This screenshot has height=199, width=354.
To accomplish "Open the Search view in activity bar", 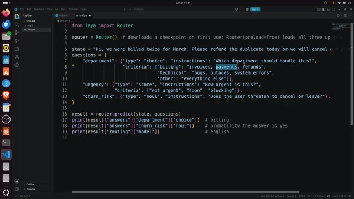I will [17, 24].
